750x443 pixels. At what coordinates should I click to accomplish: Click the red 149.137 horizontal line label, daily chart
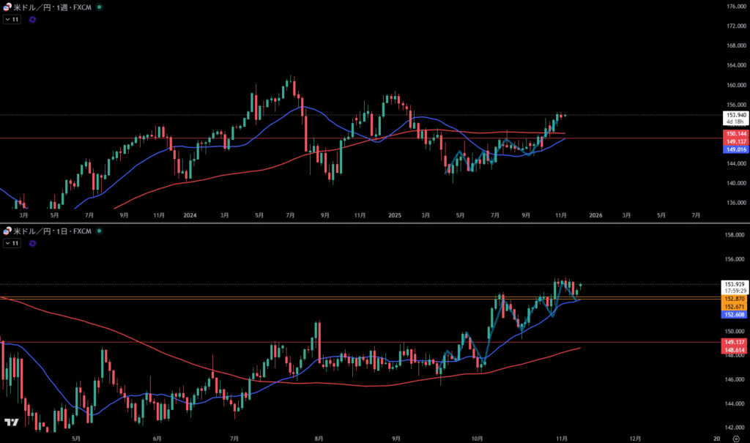pyautogui.click(x=735, y=342)
